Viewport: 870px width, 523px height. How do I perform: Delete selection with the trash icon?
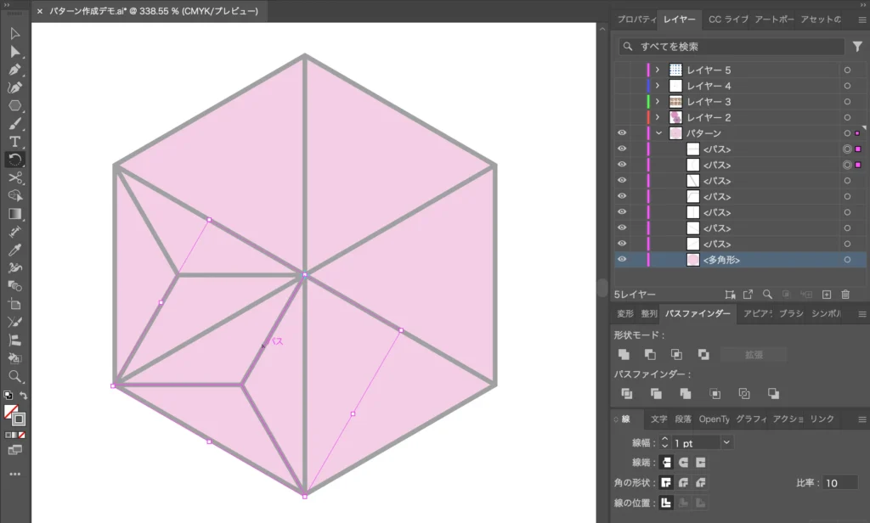[845, 295]
